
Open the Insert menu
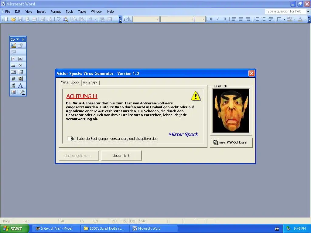[41, 12]
